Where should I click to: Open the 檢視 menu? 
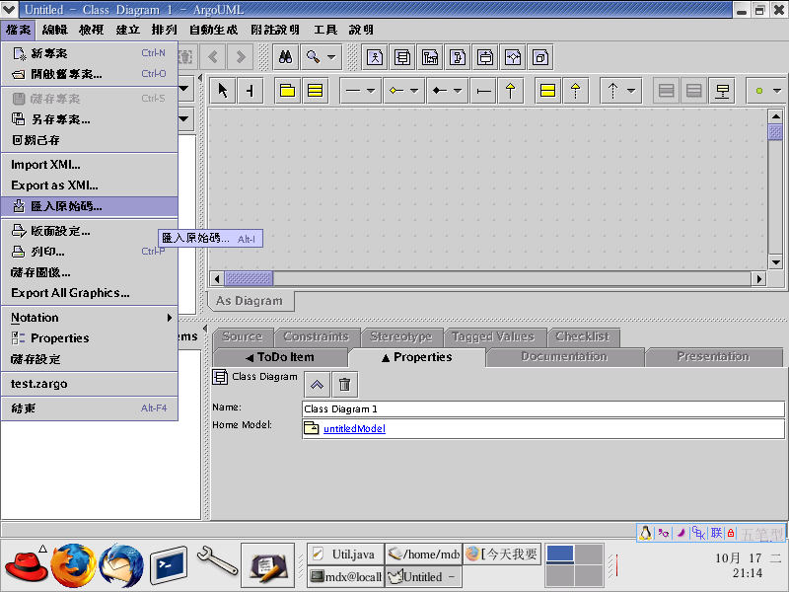pyautogui.click(x=92, y=30)
